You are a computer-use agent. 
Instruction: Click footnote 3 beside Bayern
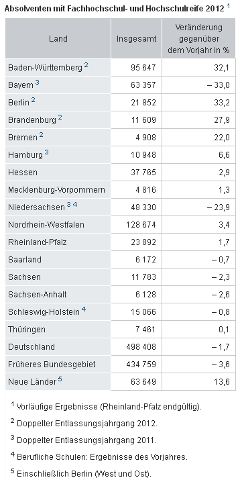pyautogui.click(x=37, y=83)
